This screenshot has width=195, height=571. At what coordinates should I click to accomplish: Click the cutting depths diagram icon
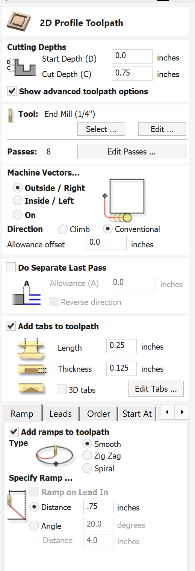(x=21, y=66)
